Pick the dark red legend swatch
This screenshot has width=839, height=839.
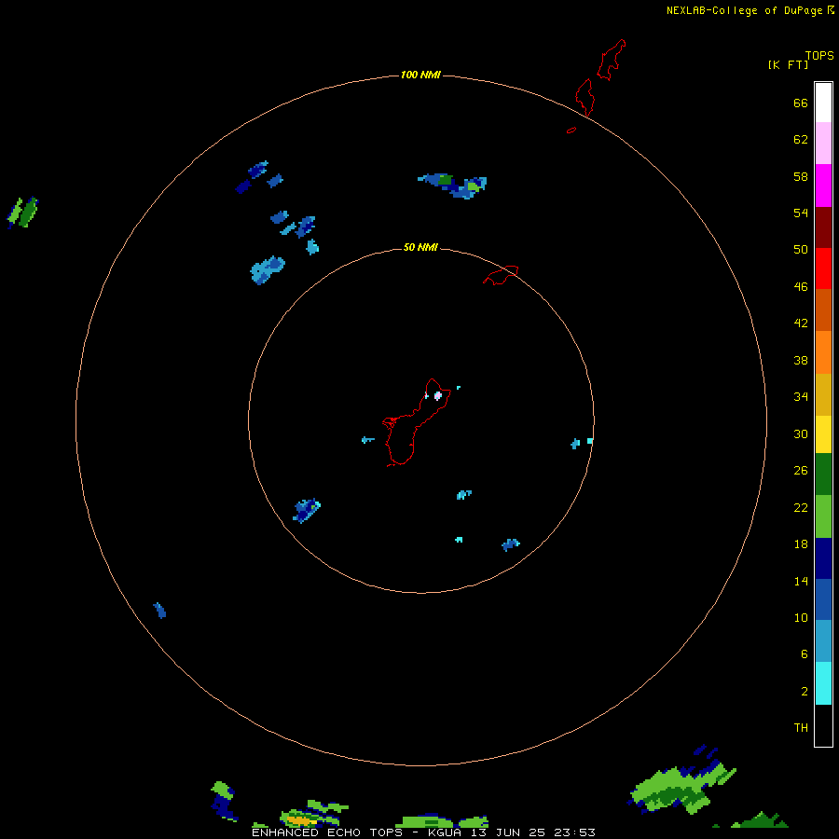pos(823,227)
